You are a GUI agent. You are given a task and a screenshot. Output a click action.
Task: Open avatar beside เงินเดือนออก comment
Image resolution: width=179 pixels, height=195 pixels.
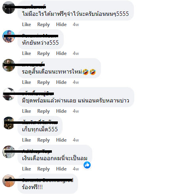click(x=9, y=152)
